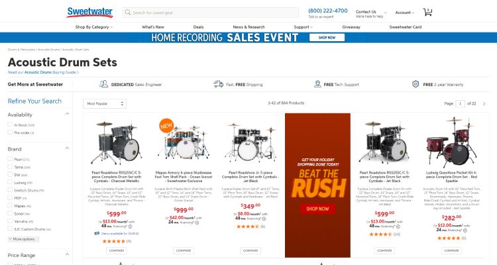Open the shopping cart icon
The height and width of the screenshot is (265, 497).
click(427, 13)
